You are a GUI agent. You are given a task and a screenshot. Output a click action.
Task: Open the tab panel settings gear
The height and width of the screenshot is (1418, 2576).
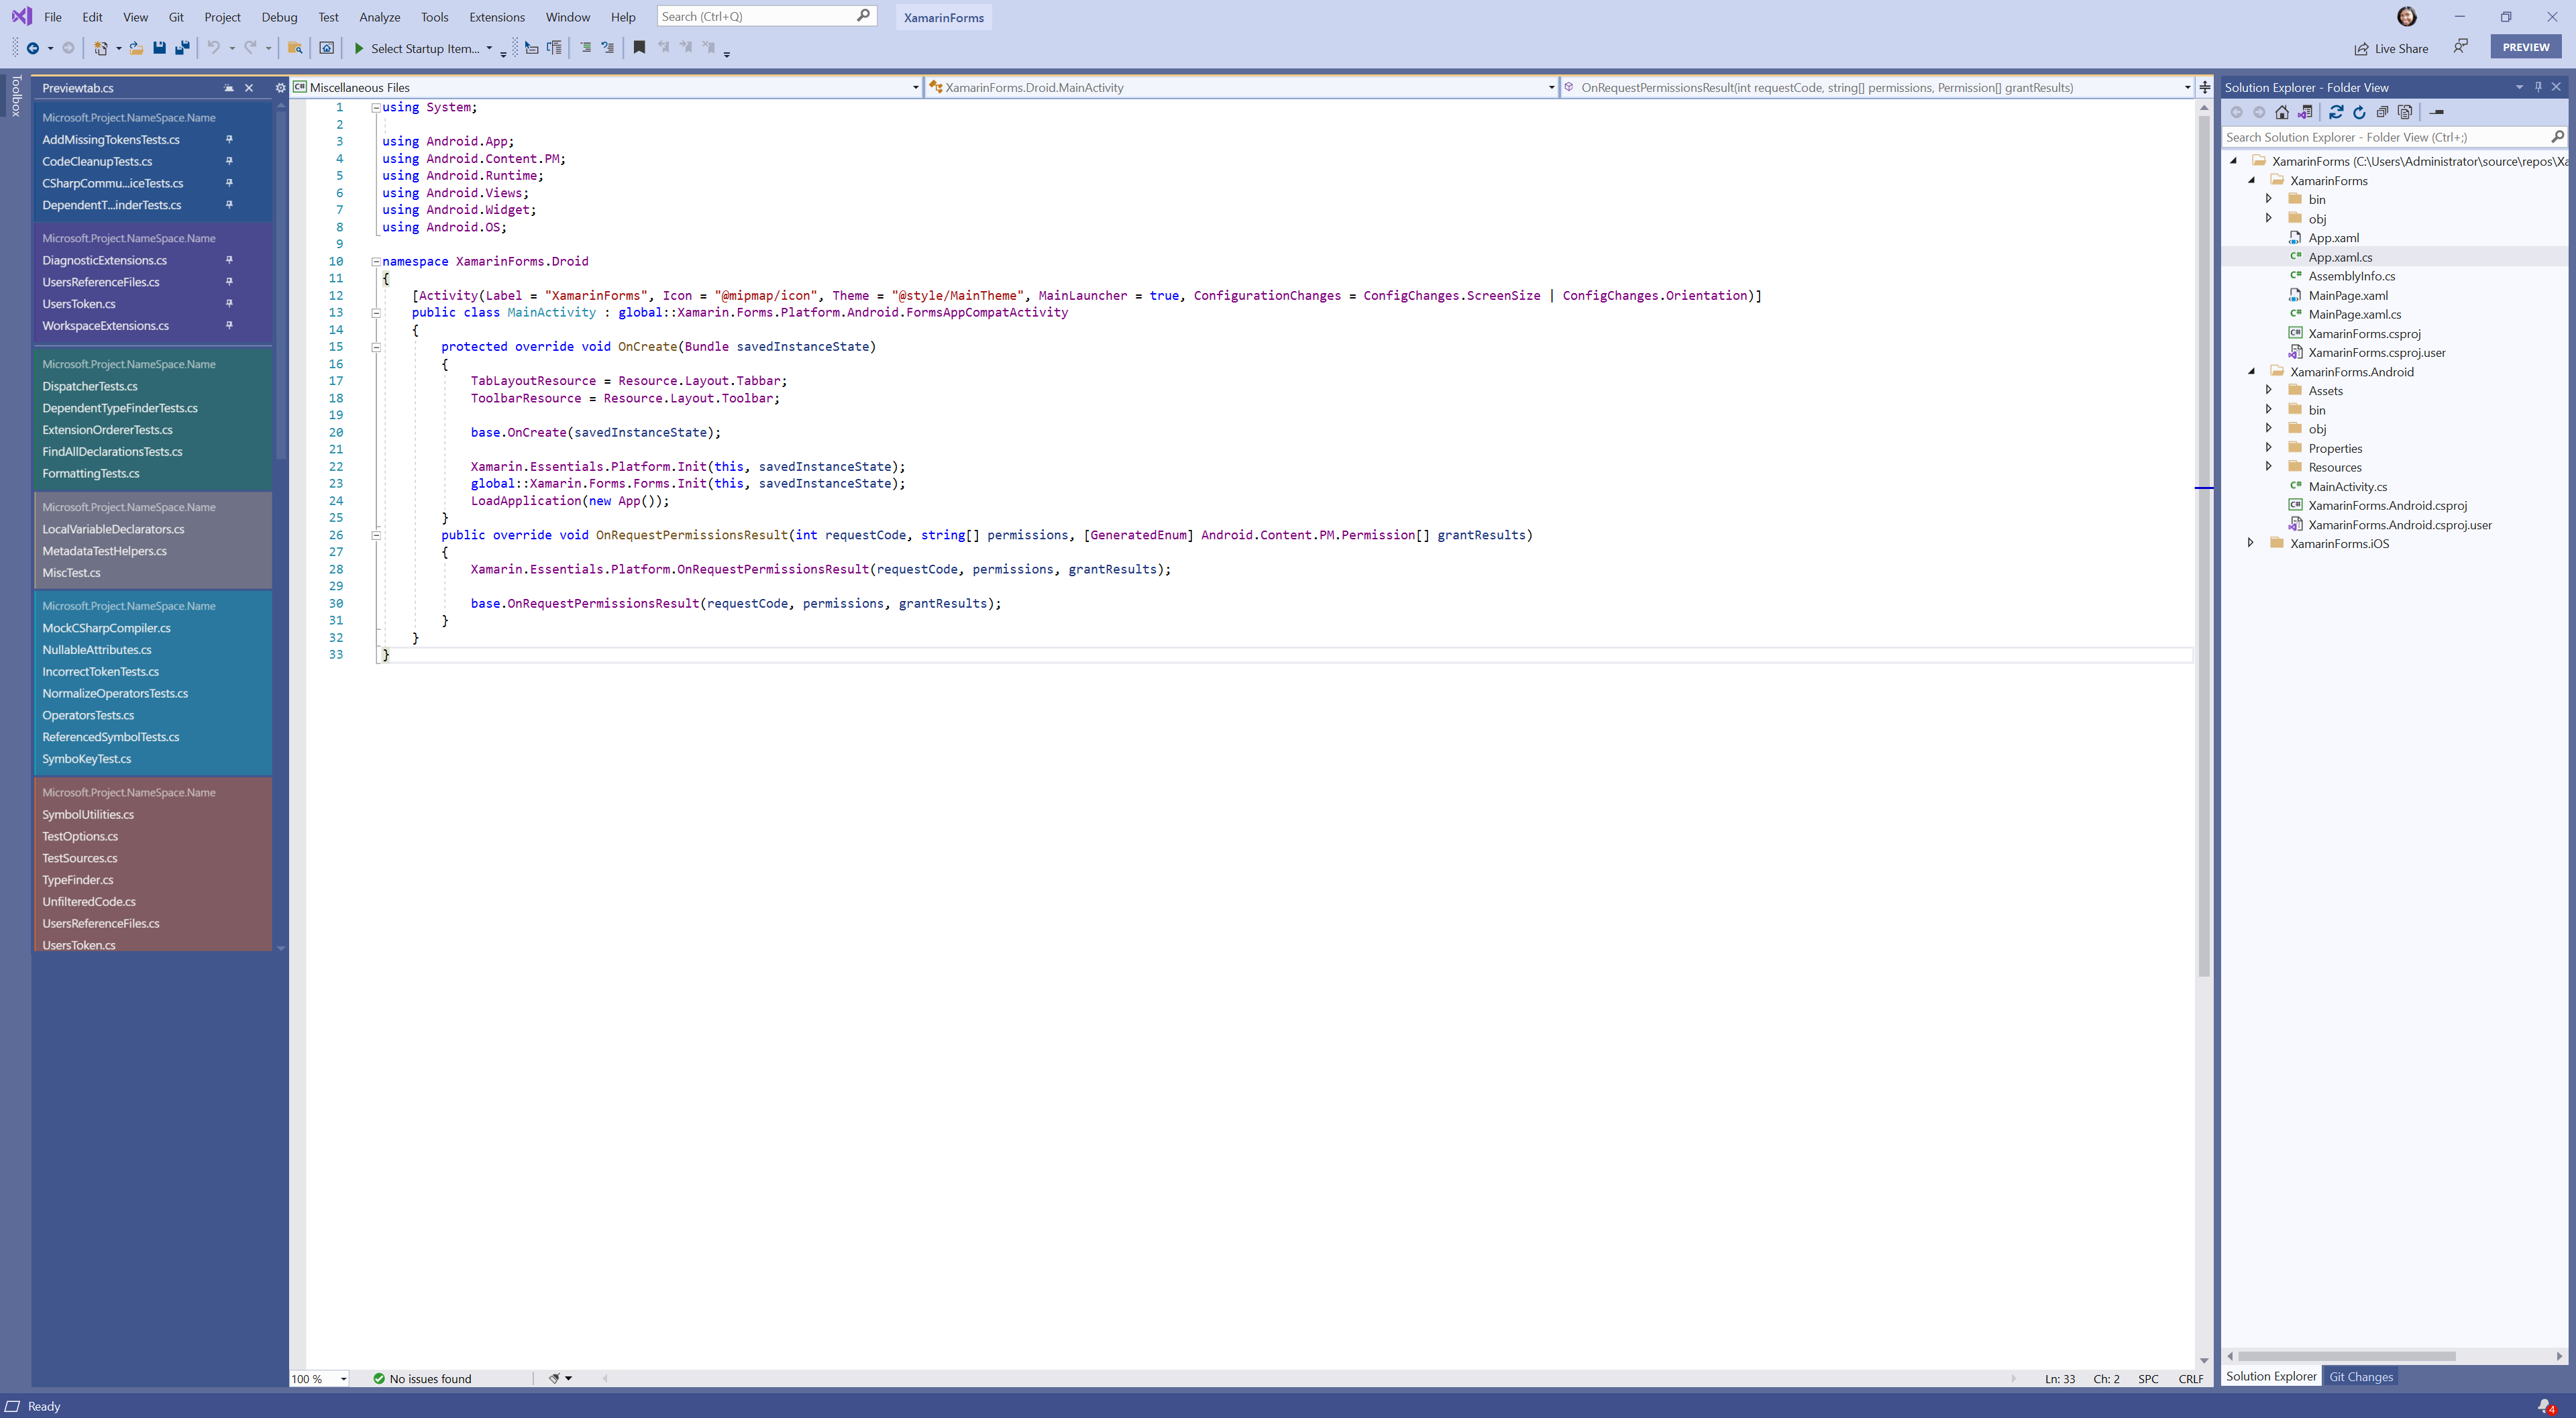280,88
